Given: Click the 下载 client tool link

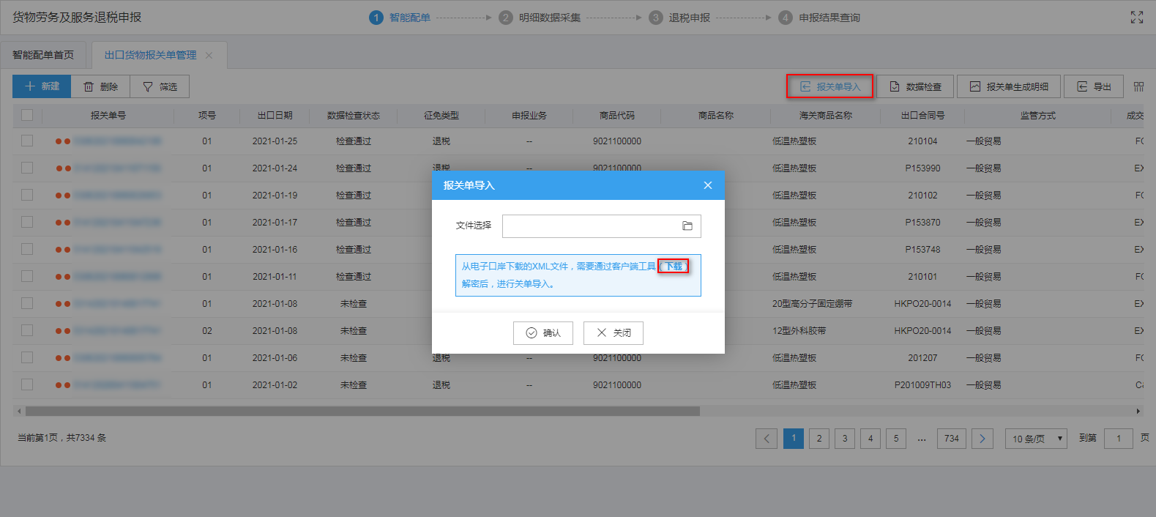Looking at the screenshot, I should pyautogui.click(x=674, y=267).
